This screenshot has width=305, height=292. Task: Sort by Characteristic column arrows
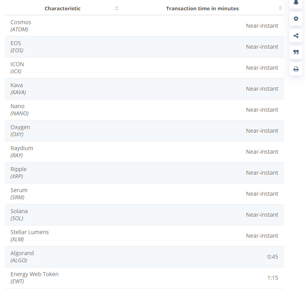pos(116,8)
